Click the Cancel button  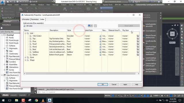[114, 84]
